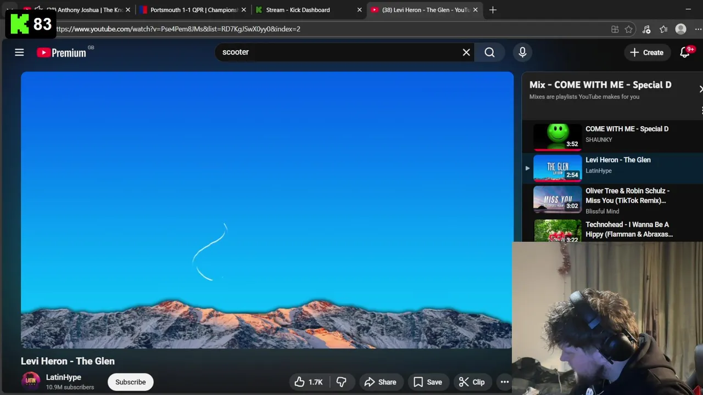
Task: Subscribe to the LatinHype channel
Action: click(x=131, y=382)
